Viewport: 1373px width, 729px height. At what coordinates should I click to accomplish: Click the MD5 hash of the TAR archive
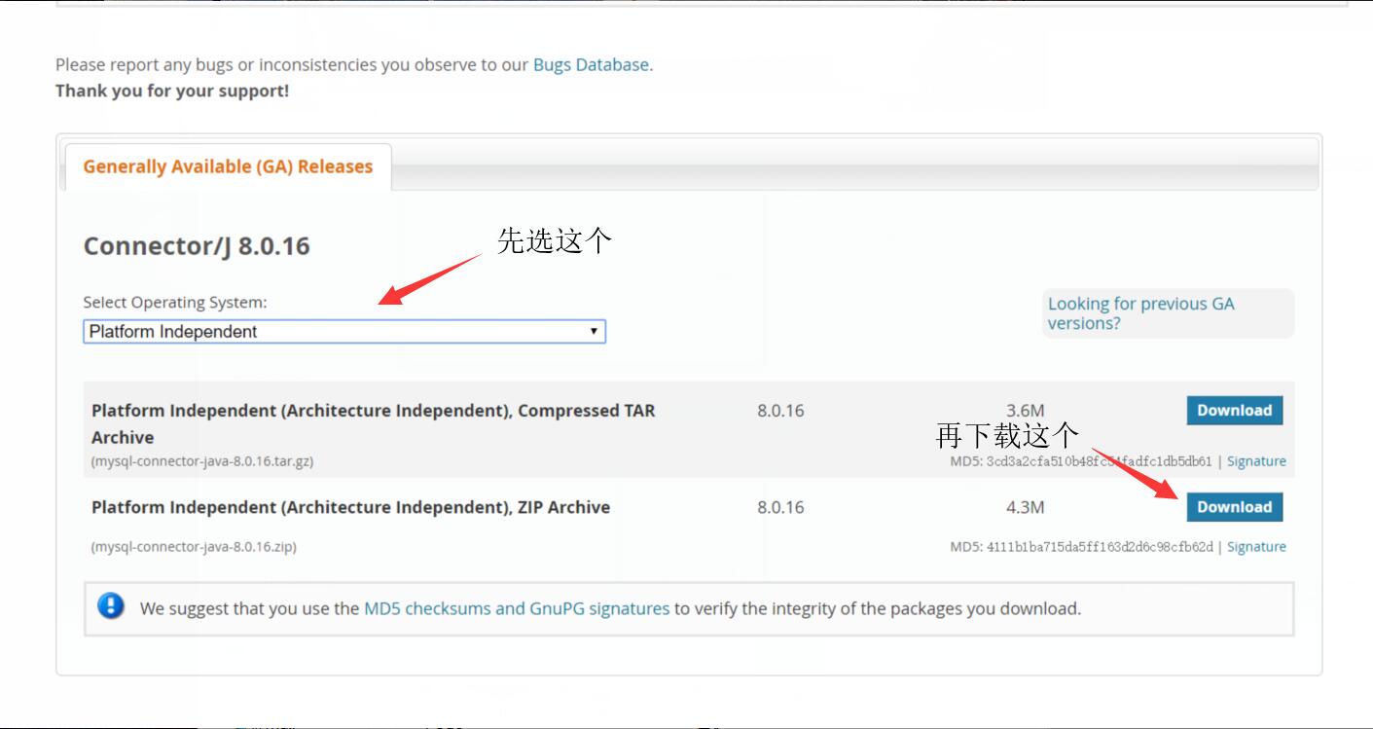1080,460
